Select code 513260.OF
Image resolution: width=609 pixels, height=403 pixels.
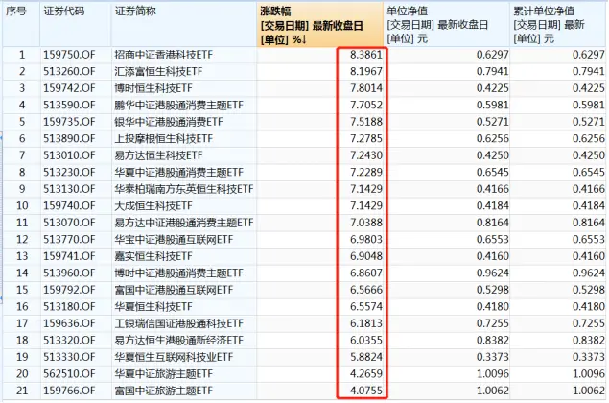click(x=69, y=72)
